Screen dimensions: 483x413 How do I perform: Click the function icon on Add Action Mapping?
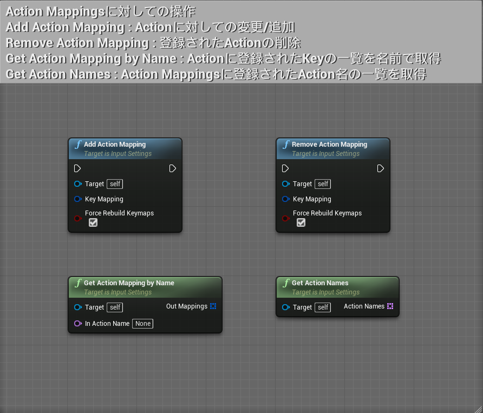point(78,144)
